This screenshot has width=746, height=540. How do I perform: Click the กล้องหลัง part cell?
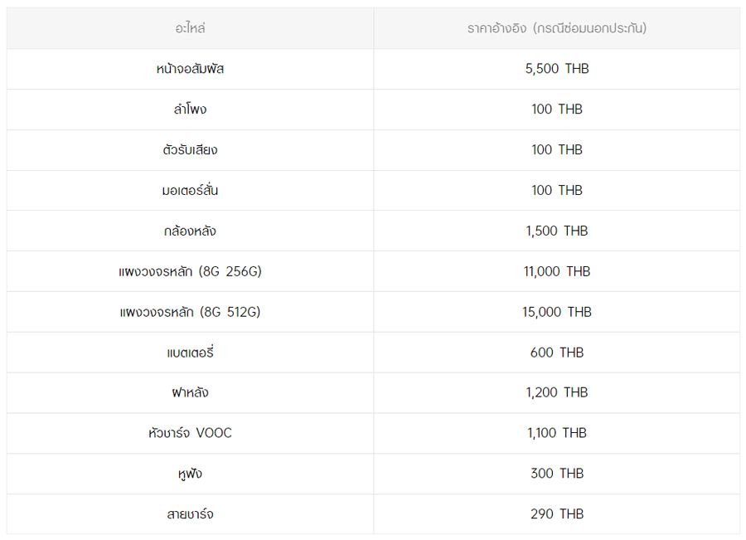(190, 231)
